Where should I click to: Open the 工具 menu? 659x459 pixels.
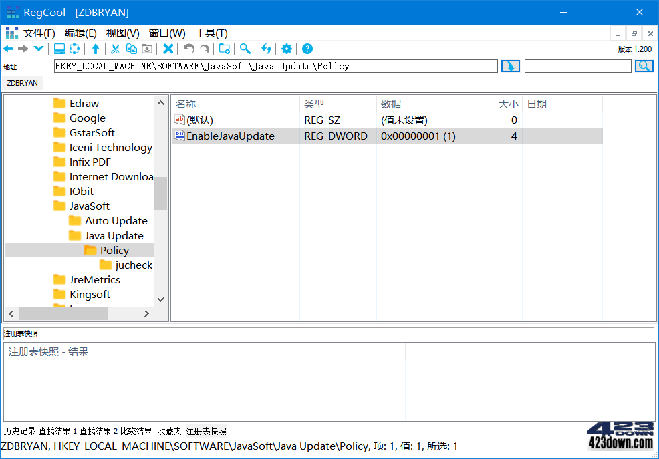click(210, 33)
